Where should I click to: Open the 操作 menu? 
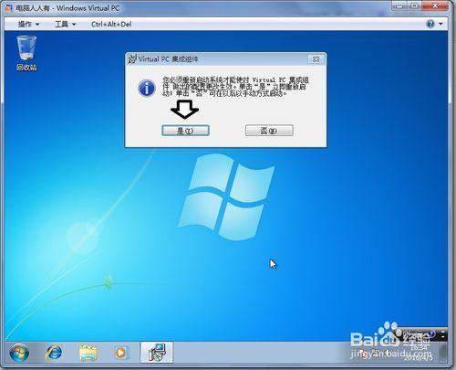pos(28,24)
